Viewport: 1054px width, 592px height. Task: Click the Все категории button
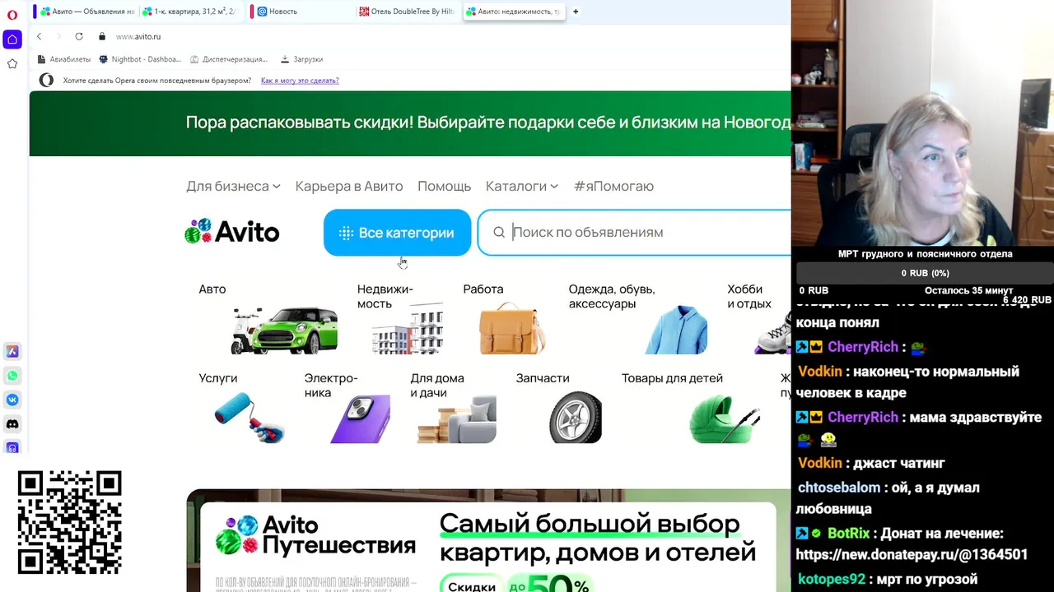[397, 233]
